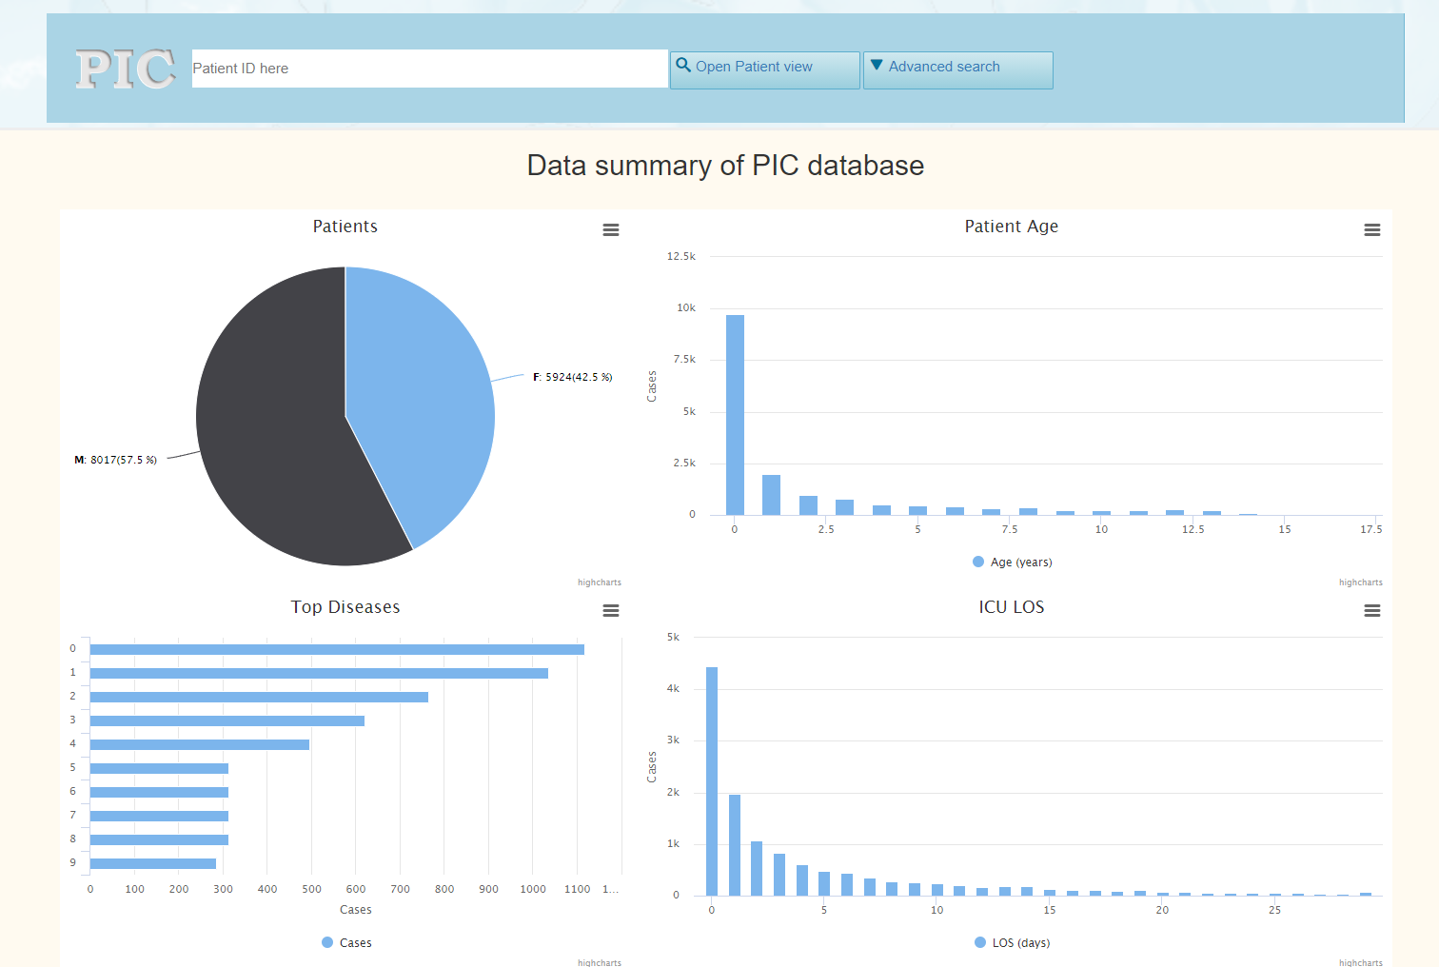Toggle the Cases legend in Top Diseases
This screenshot has height=967, width=1439.
[x=346, y=943]
